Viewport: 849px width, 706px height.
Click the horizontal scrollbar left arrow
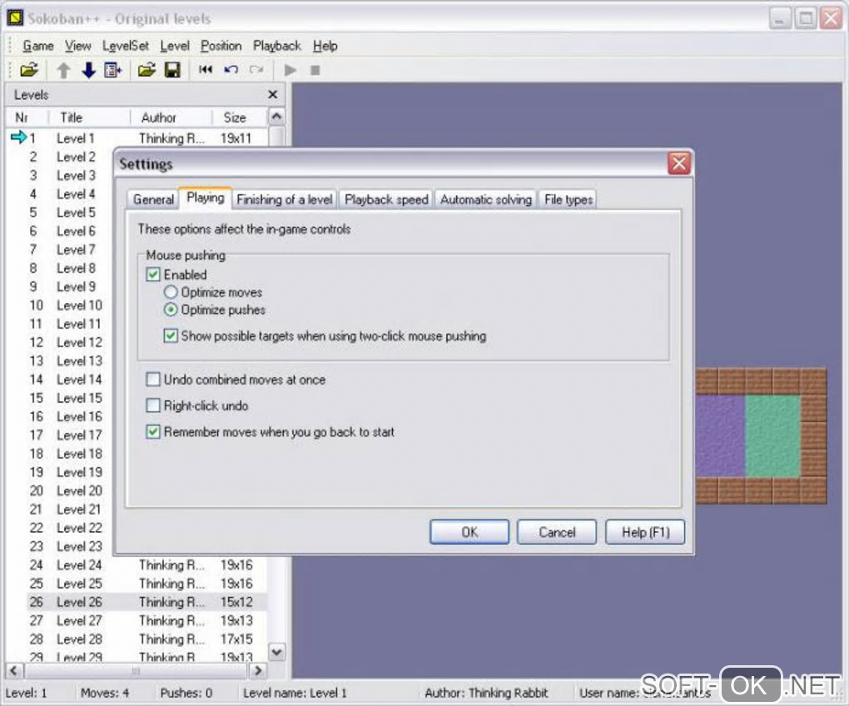(x=15, y=670)
